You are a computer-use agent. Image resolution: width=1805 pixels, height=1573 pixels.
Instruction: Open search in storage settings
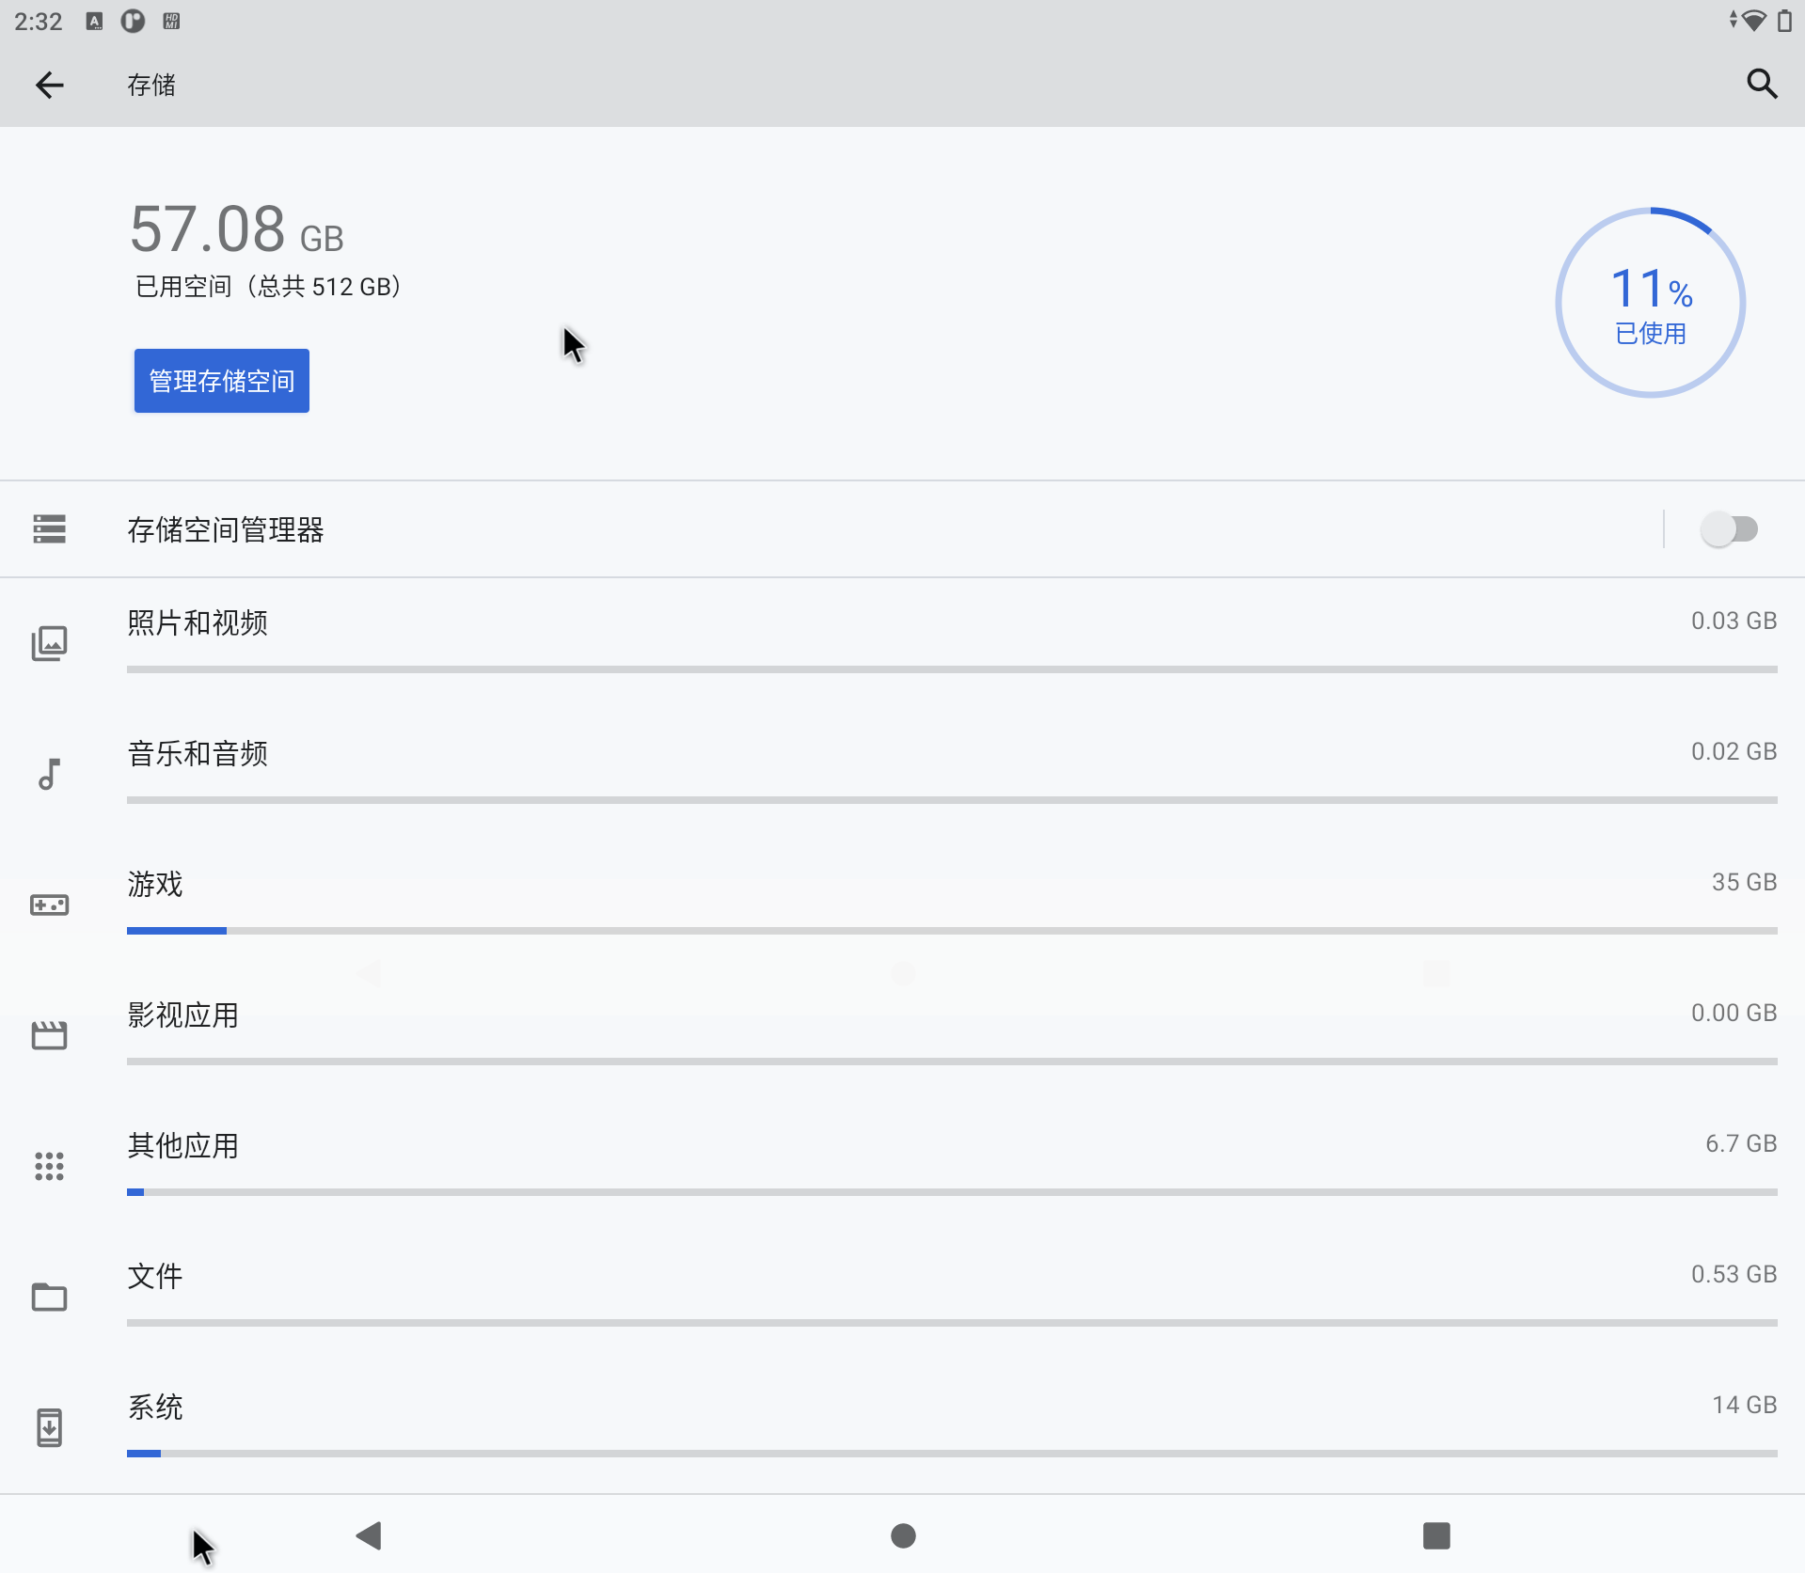click(x=1762, y=85)
